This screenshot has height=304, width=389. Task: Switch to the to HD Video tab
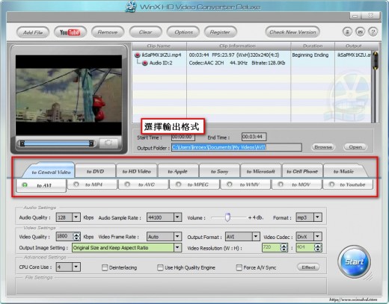pos(137,171)
